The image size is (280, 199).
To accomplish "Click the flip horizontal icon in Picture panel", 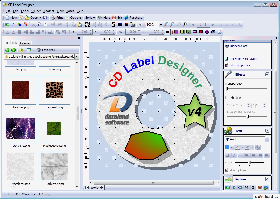I will click(x=247, y=188).
